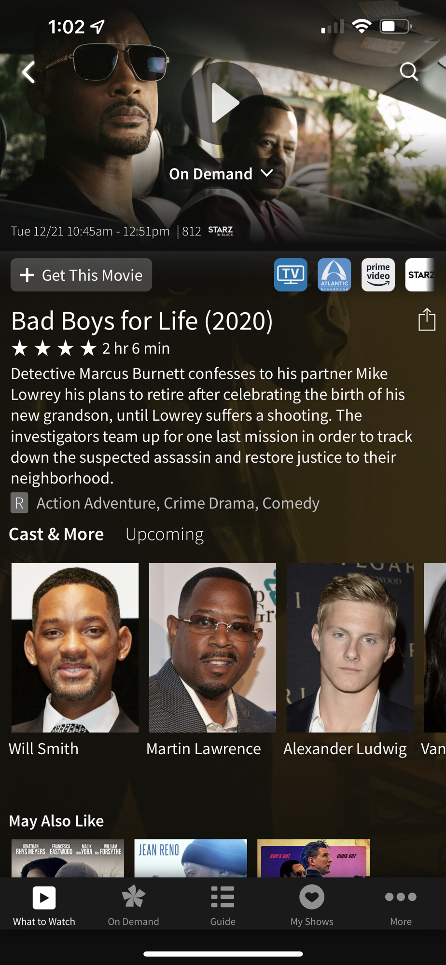Open search with the magnifier icon
The width and height of the screenshot is (446, 965).
pos(409,71)
